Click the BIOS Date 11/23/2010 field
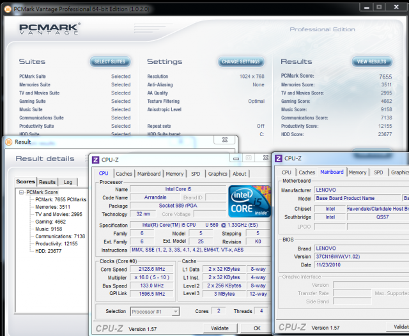 click(x=362, y=265)
